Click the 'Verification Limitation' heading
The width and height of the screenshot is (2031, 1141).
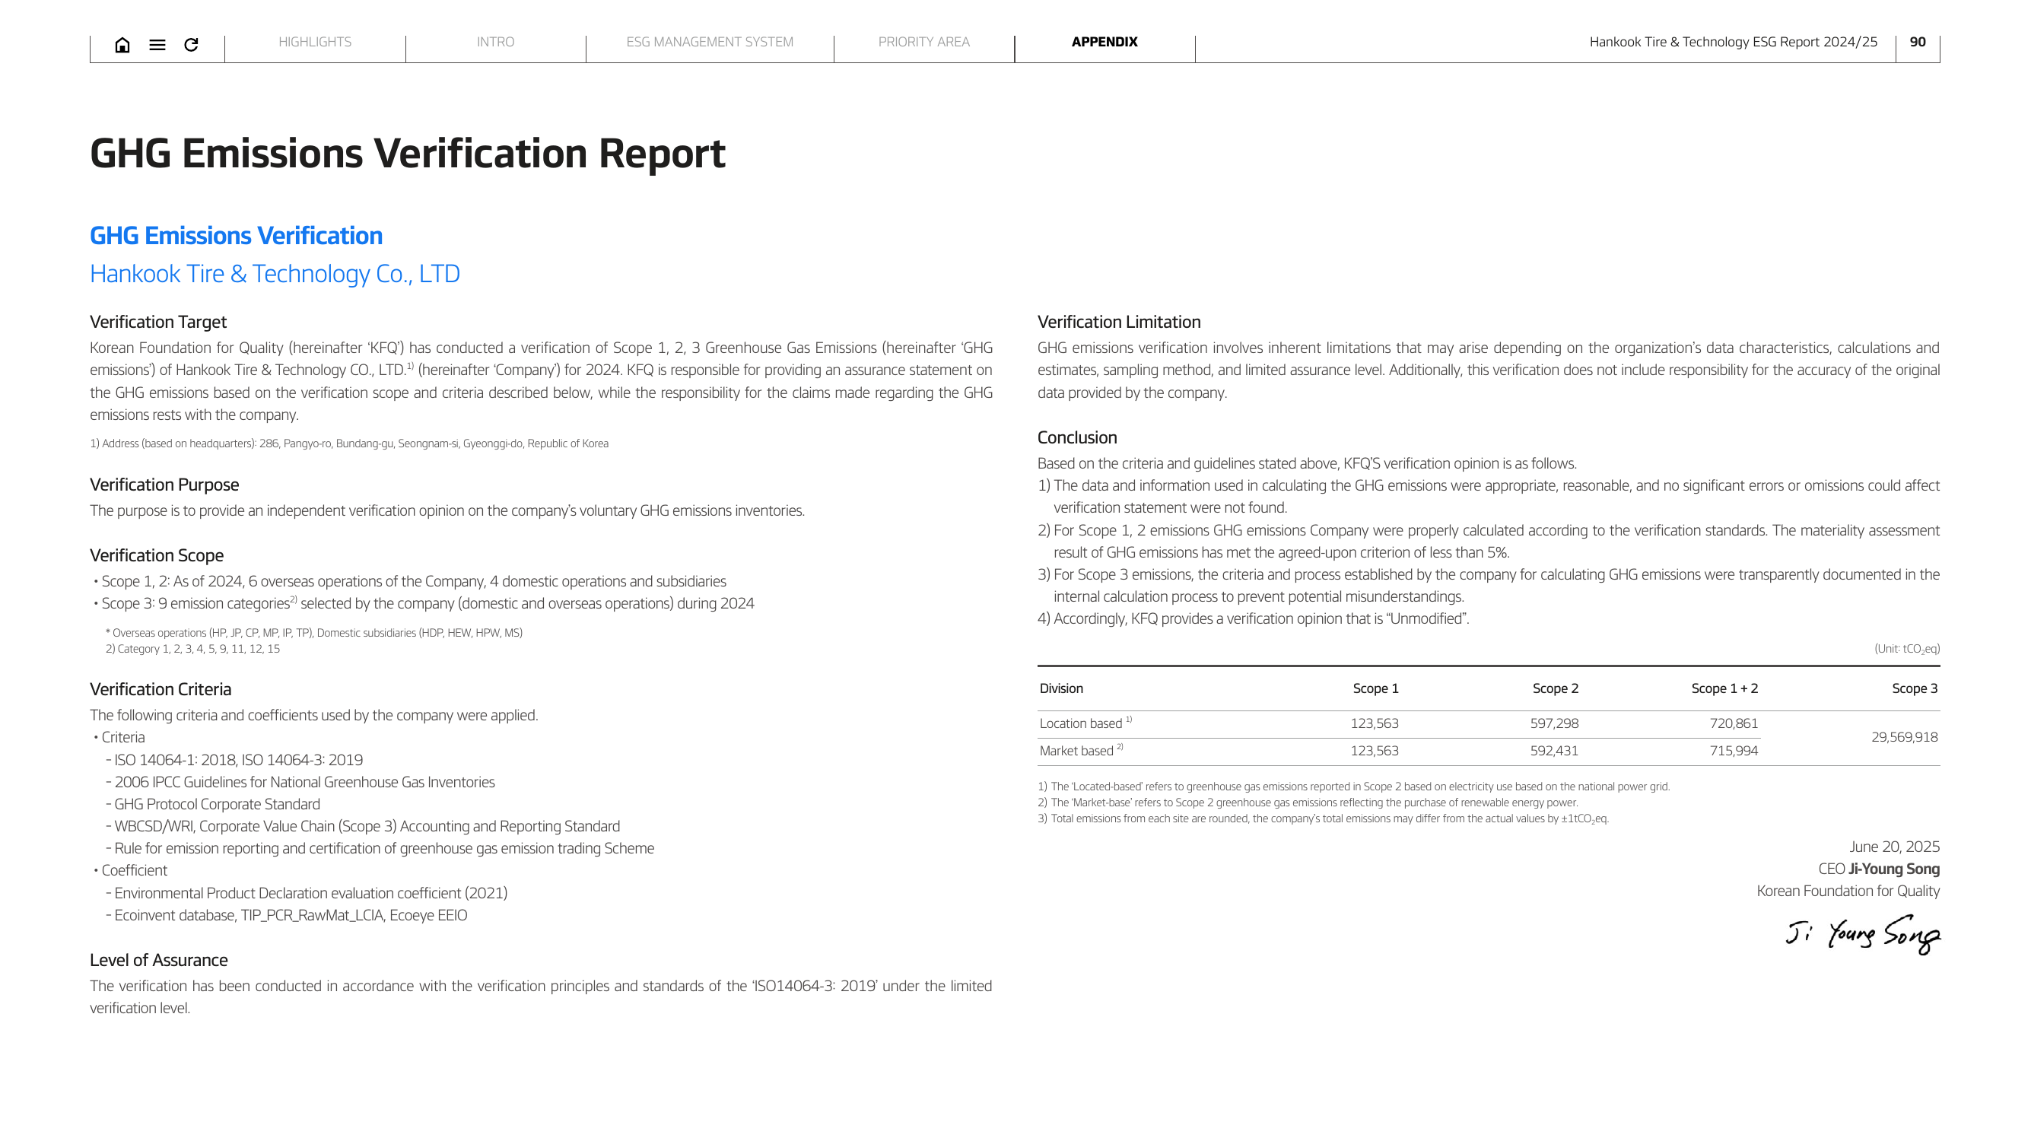pyautogui.click(x=1119, y=322)
